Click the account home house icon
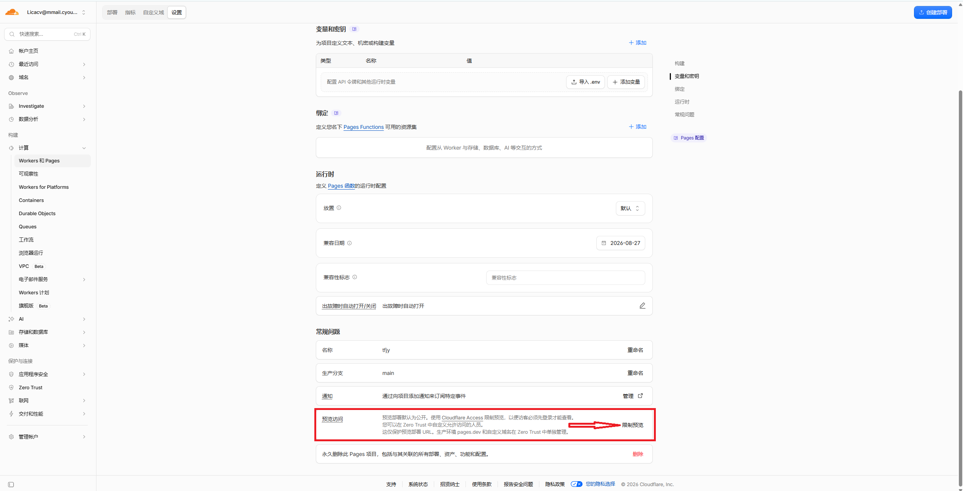Viewport: 963px width, 491px height. coord(11,51)
